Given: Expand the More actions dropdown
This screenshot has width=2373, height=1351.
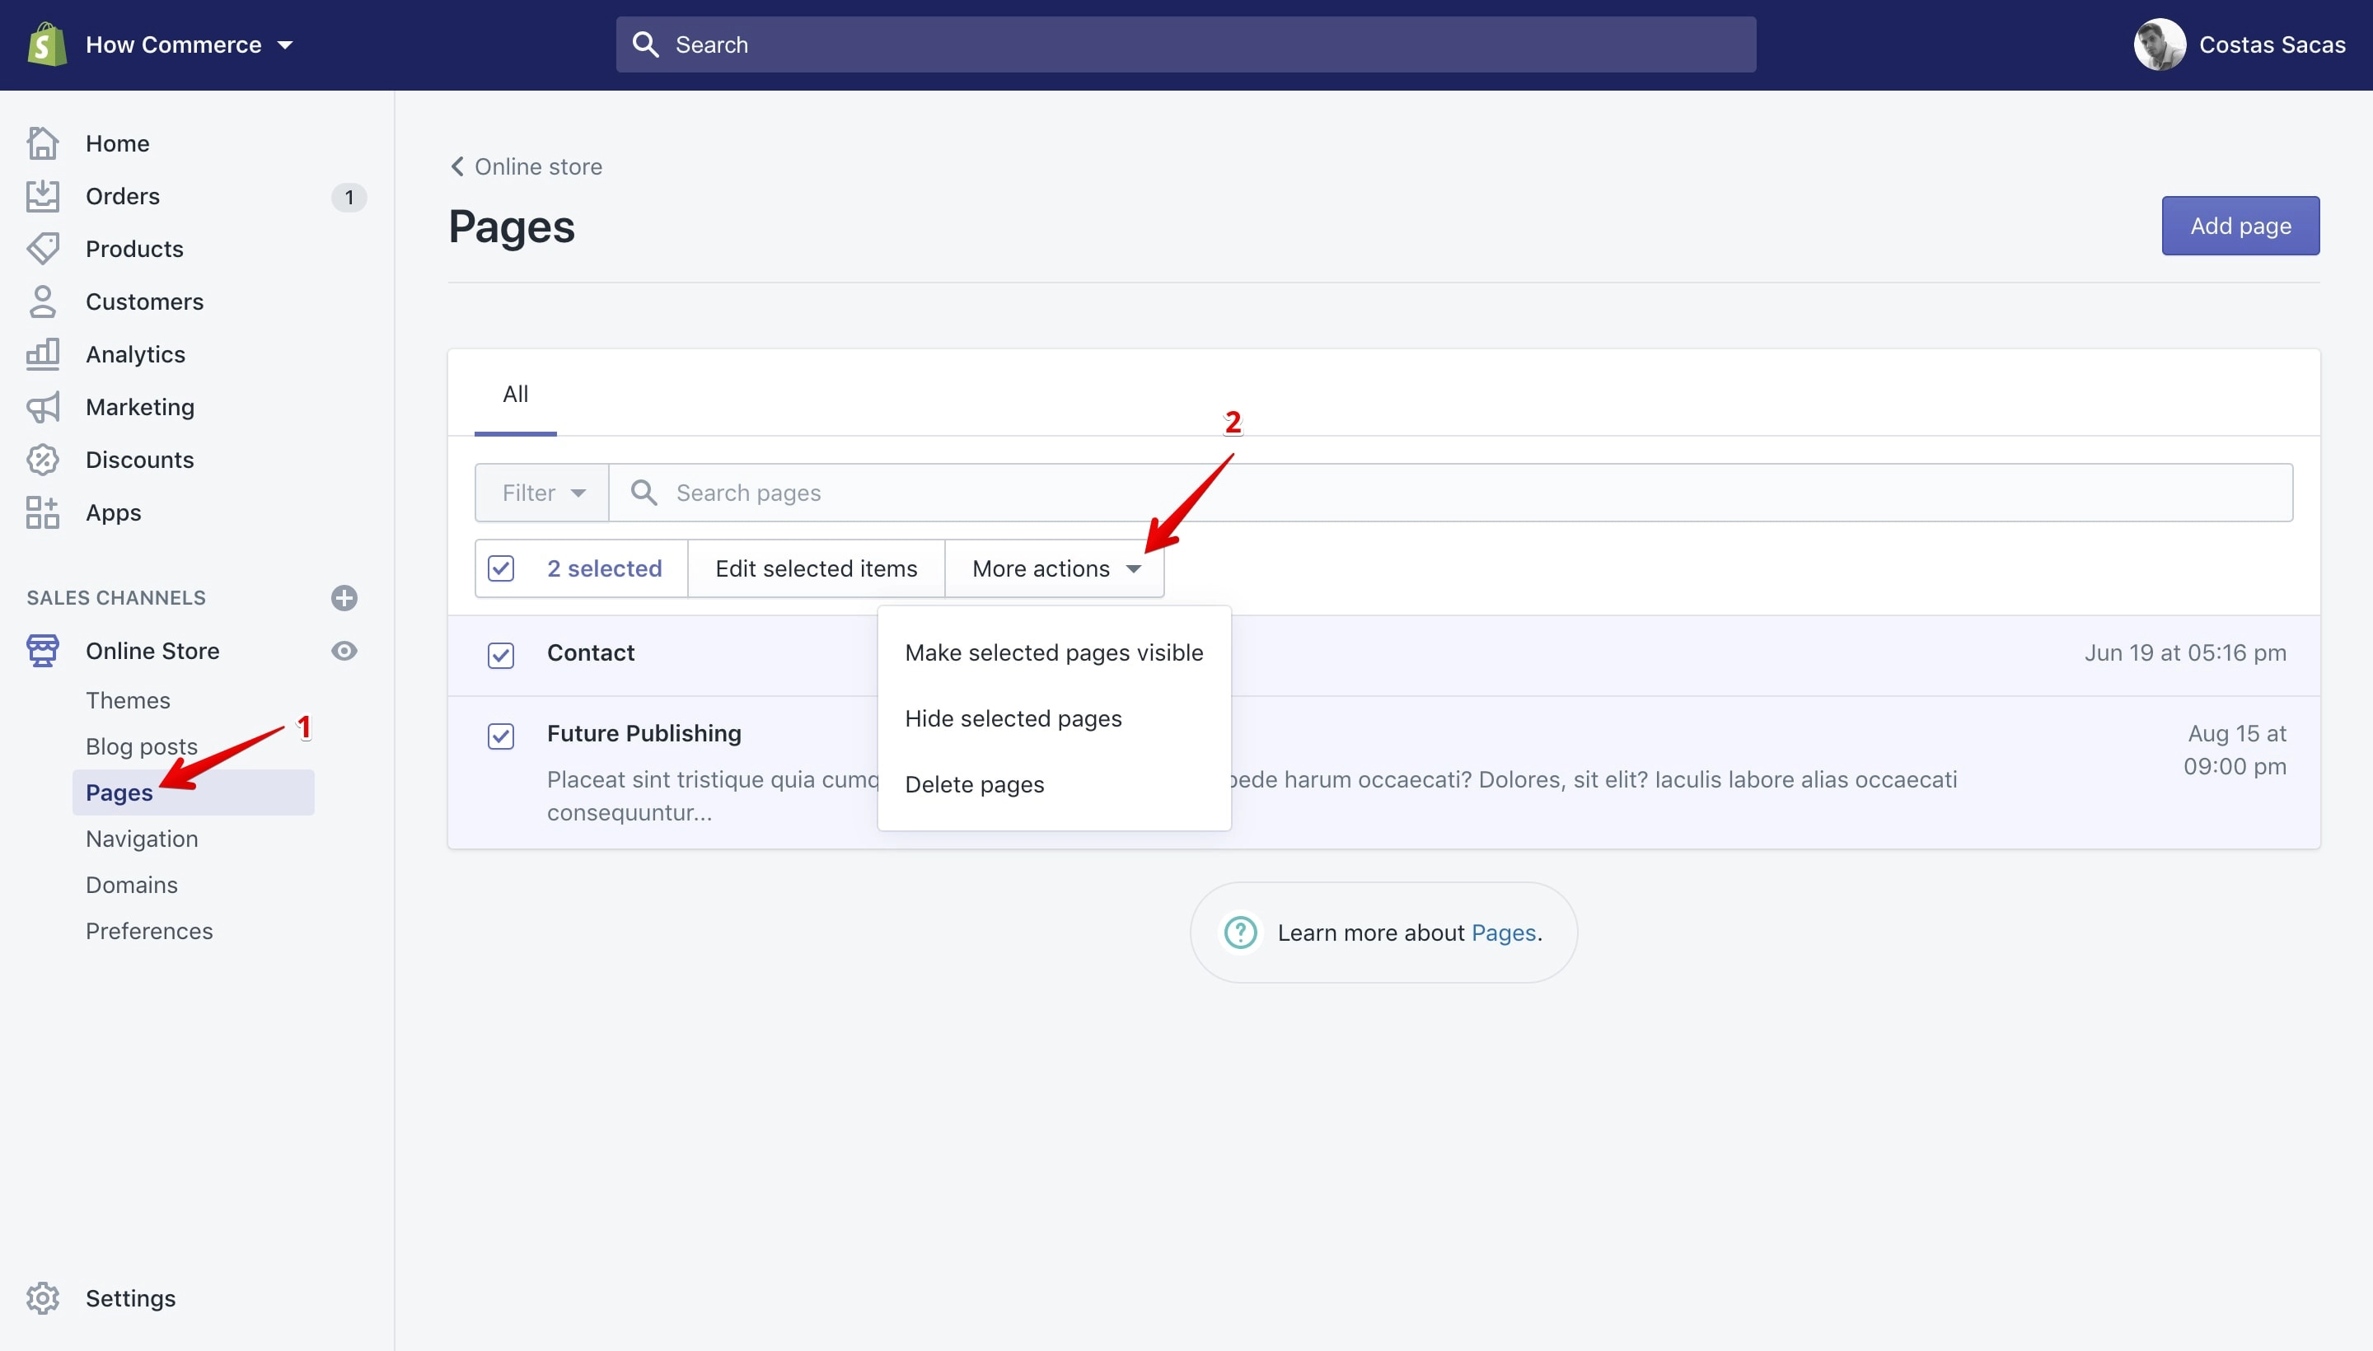Looking at the screenshot, I should [x=1055, y=568].
